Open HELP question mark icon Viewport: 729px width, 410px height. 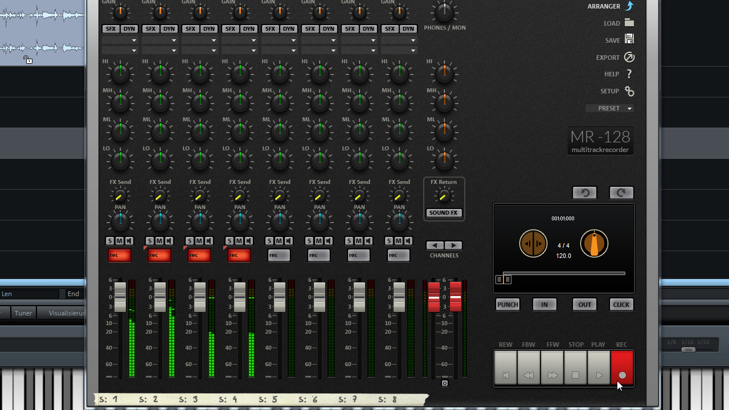[x=629, y=74]
